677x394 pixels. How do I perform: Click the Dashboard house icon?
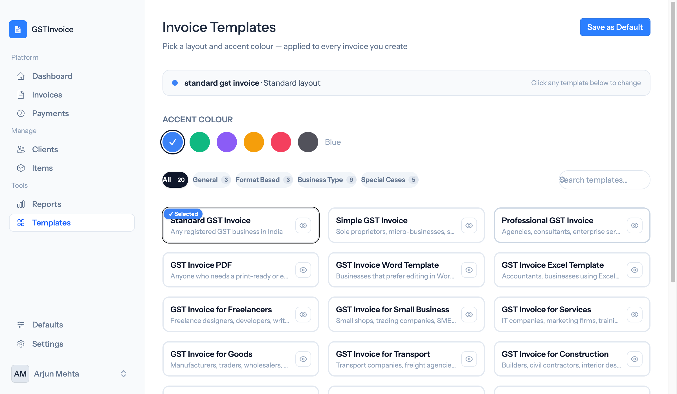pyautogui.click(x=21, y=76)
